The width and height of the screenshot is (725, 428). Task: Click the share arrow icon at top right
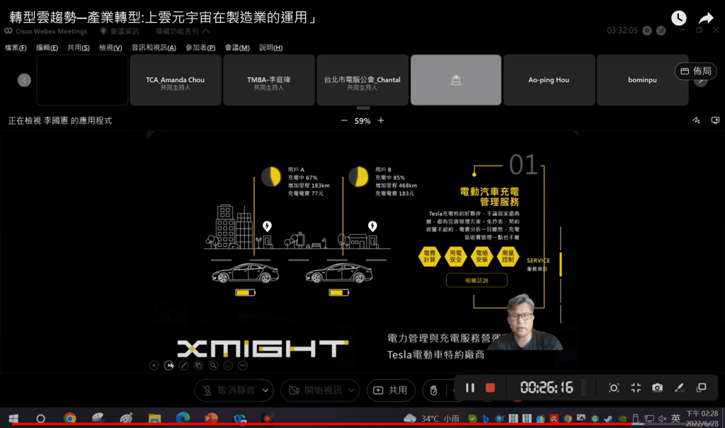[705, 18]
